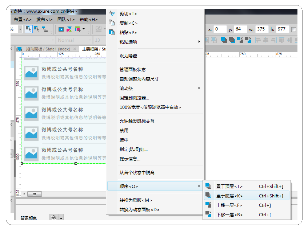
Task: Click the Bring to Front toolbar icon
Action: pos(223,40)
